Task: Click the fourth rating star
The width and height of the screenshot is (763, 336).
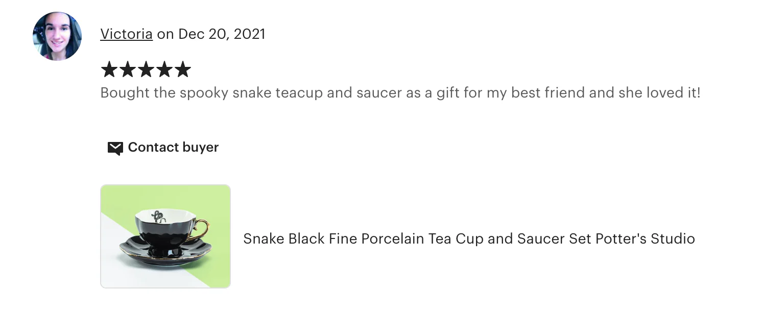Action: click(x=164, y=69)
